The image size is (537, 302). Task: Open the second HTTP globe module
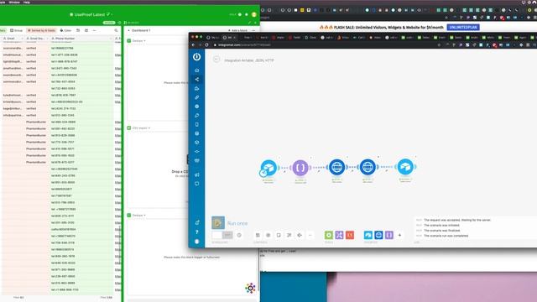pos(368,167)
